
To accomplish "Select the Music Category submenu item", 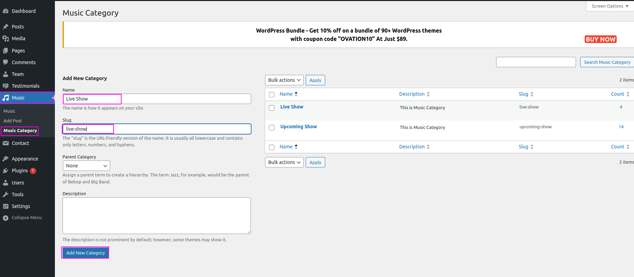I will [20, 131].
